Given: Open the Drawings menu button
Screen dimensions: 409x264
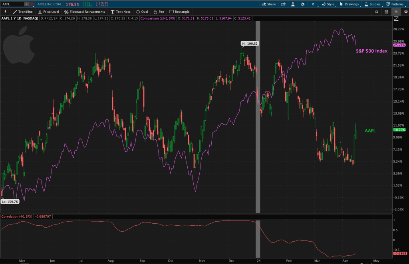Looking at the screenshot, I should [349, 4].
